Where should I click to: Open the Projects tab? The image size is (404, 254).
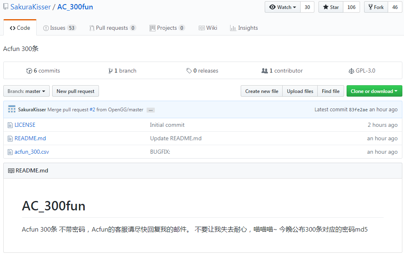[167, 28]
